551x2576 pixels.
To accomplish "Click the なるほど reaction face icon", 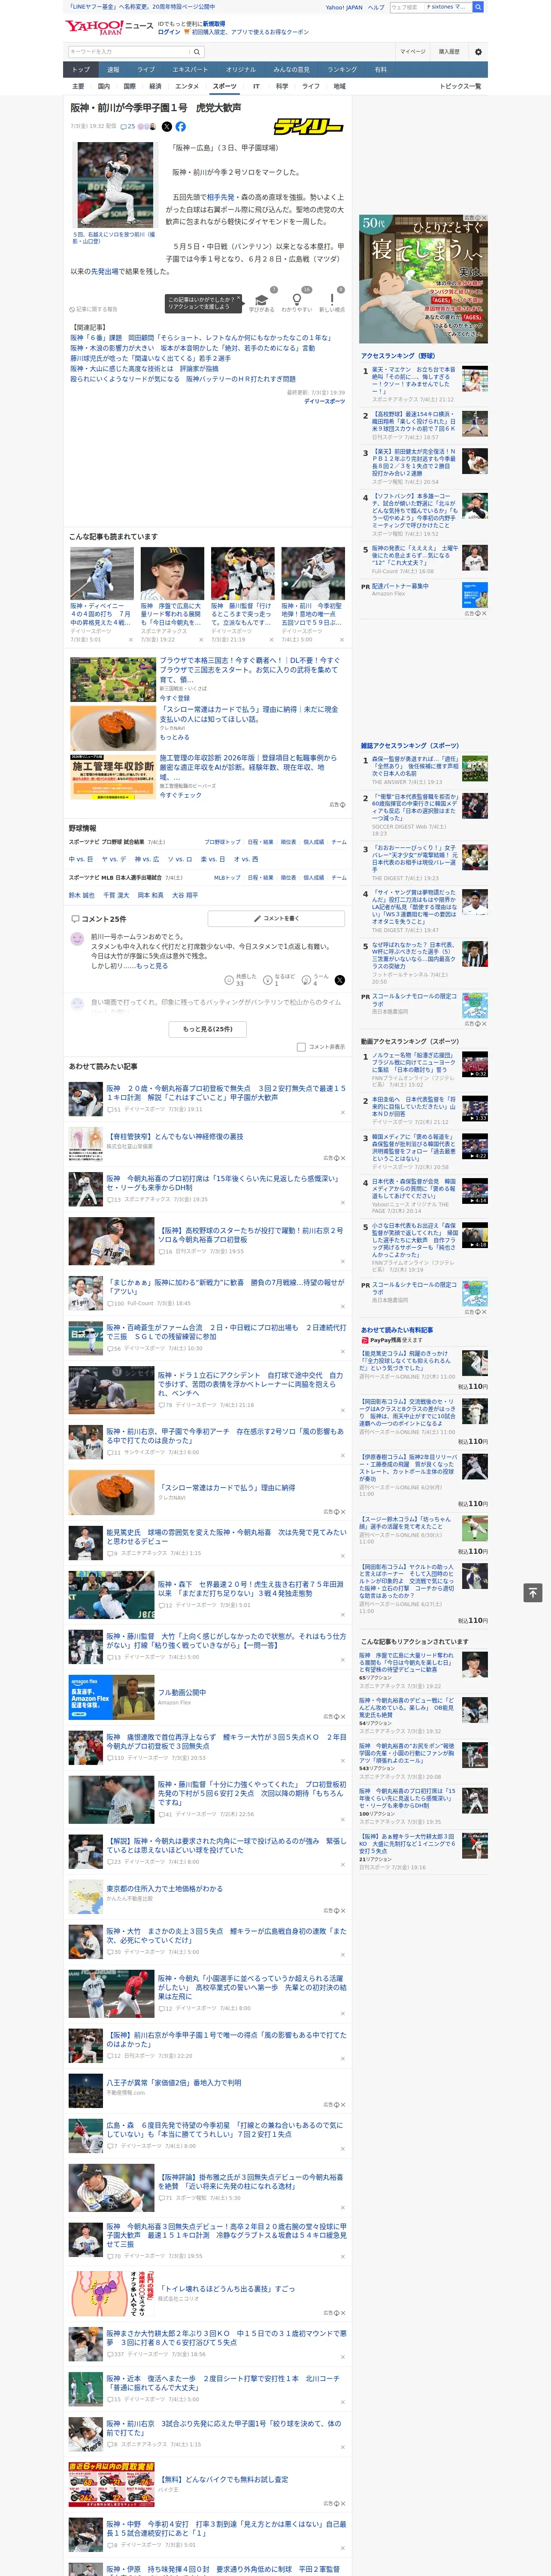I will (268, 980).
